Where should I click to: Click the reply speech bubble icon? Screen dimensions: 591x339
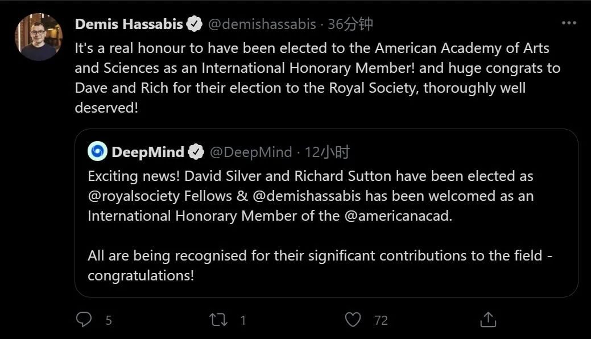click(84, 320)
